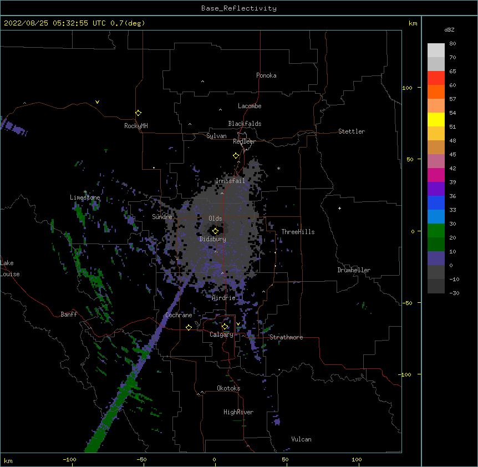478x467 pixels.
Task: Select the green 20-30 dBZ legend swatch
Action: 436,231
